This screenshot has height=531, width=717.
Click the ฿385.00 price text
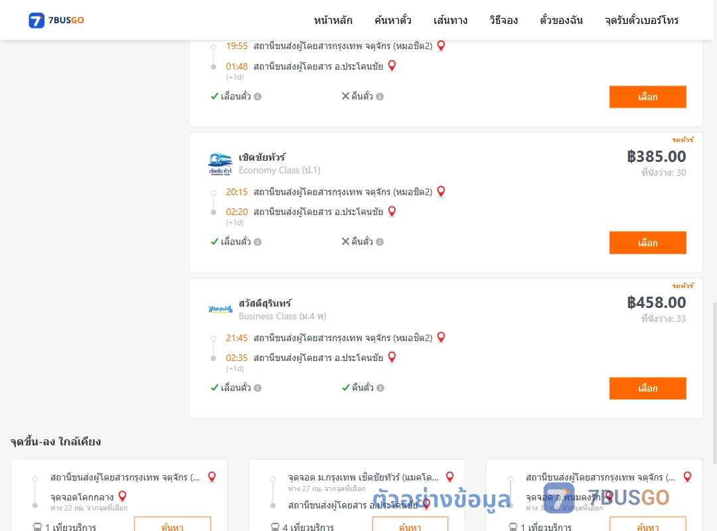(x=656, y=157)
